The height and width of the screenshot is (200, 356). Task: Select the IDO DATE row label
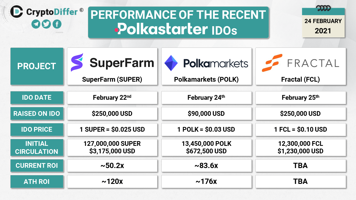pos(37,97)
